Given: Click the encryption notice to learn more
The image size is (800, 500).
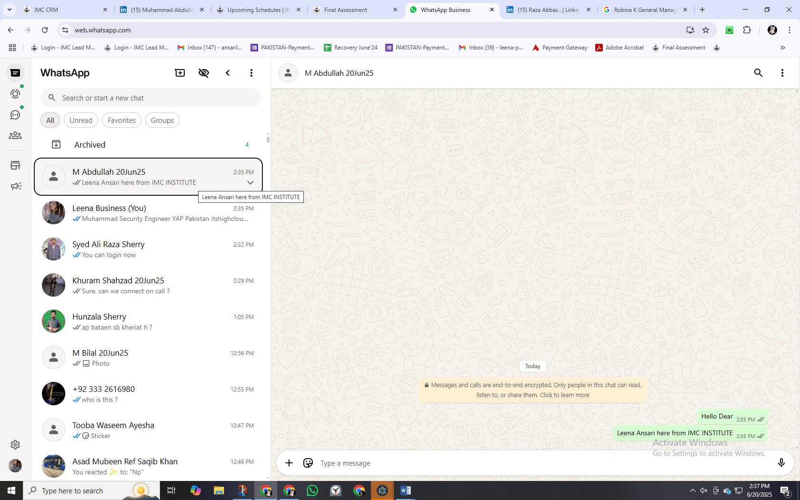Looking at the screenshot, I should pos(532,390).
